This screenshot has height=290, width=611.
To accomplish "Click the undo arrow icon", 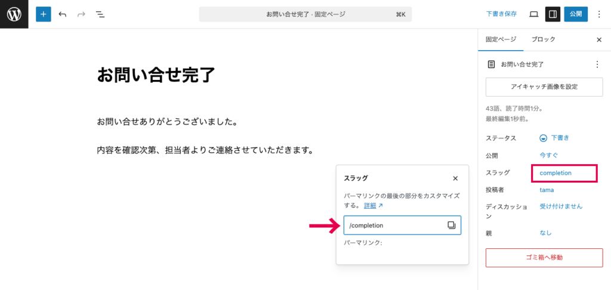I will coord(63,14).
